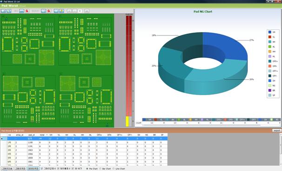Click the blue icon before the first red circle
Viewport: 282px width, 171px height.
tap(21, 11)
